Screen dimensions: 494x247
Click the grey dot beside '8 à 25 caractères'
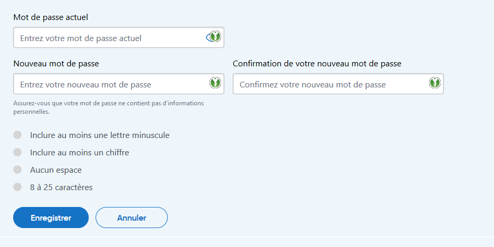coord(17,187)
